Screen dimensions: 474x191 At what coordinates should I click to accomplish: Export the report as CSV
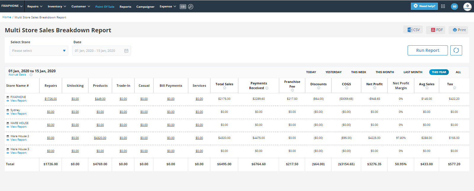[x=413, y=30]
